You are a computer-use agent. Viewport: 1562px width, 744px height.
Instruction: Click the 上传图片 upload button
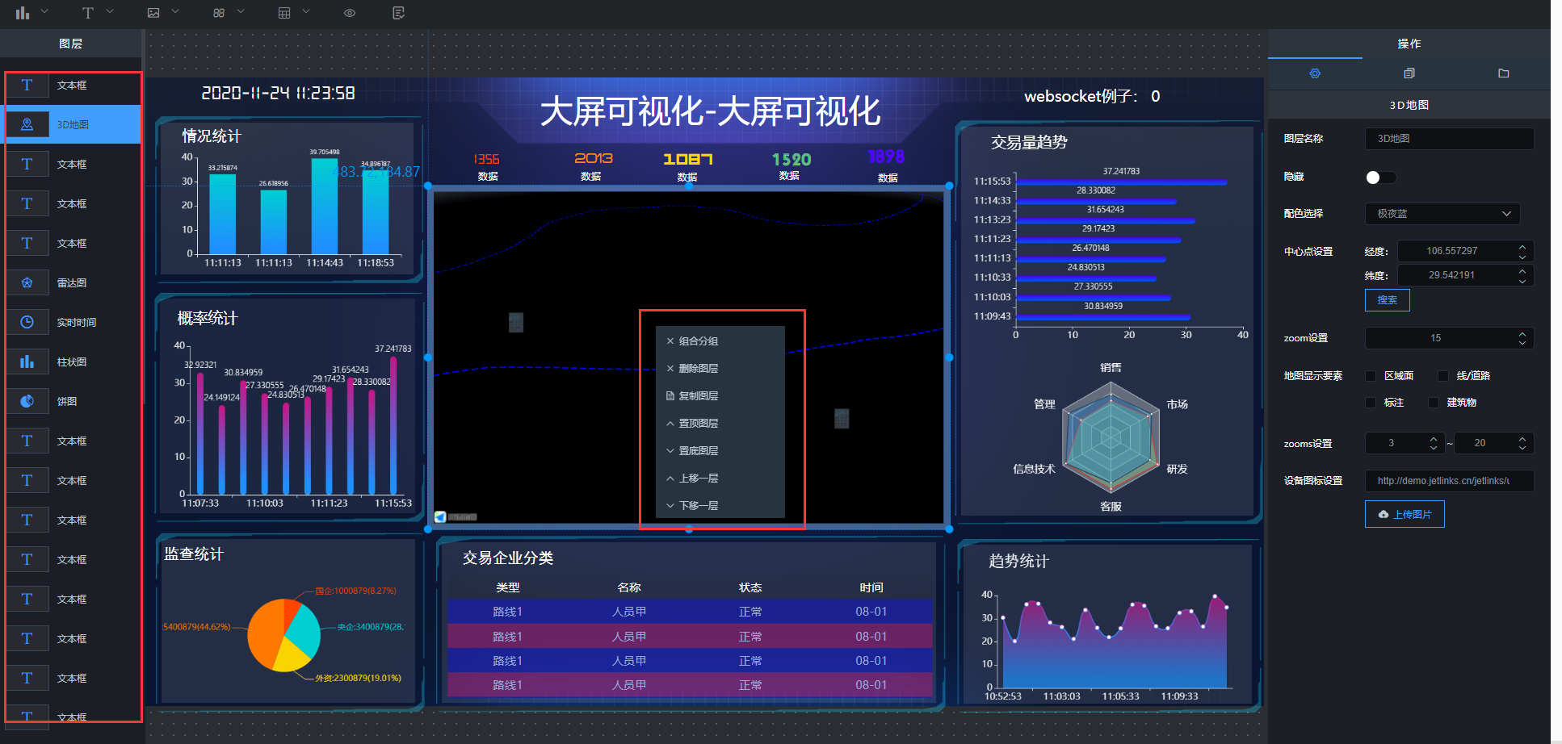pyautogui.click(x=1405, y=514)
